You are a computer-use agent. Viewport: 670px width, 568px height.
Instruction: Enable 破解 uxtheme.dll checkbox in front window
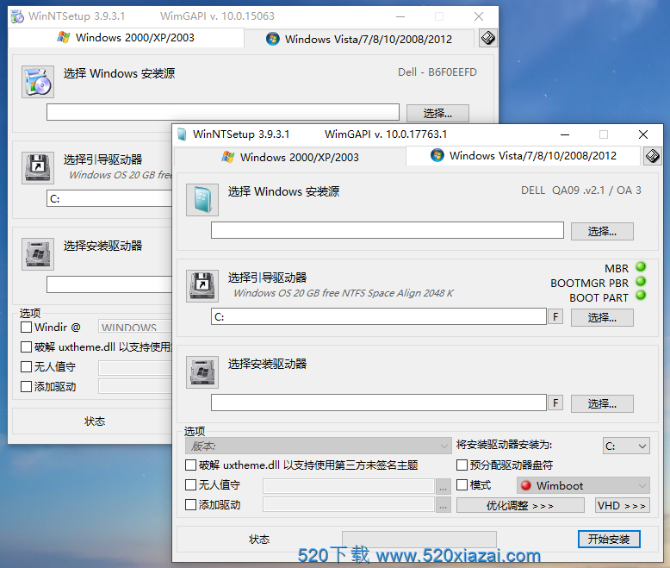tap(190, 465)
